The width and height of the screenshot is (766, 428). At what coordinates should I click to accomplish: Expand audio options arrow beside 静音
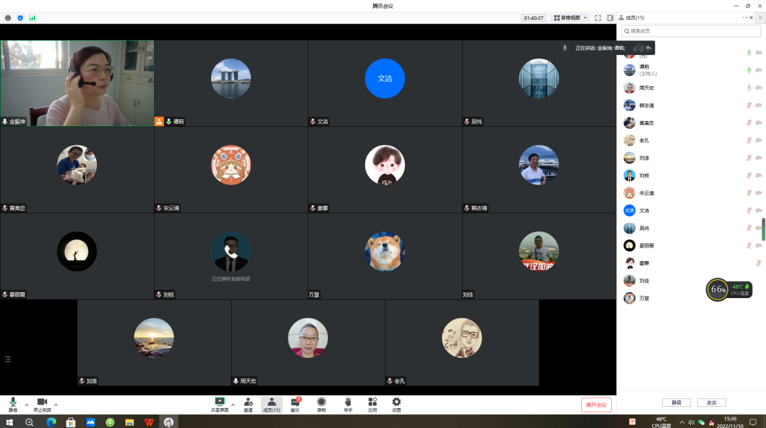[27, 404]
